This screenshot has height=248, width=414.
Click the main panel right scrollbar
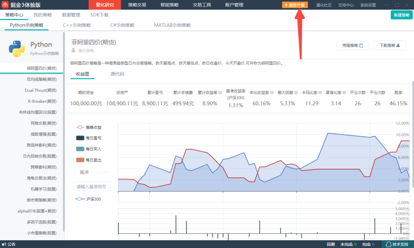[413, 134]
